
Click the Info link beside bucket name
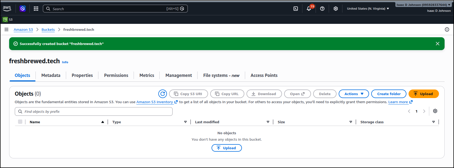[x=65, y=62]
